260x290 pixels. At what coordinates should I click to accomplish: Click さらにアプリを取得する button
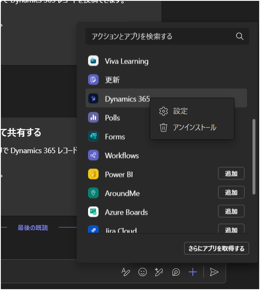(x=216, y=248)
